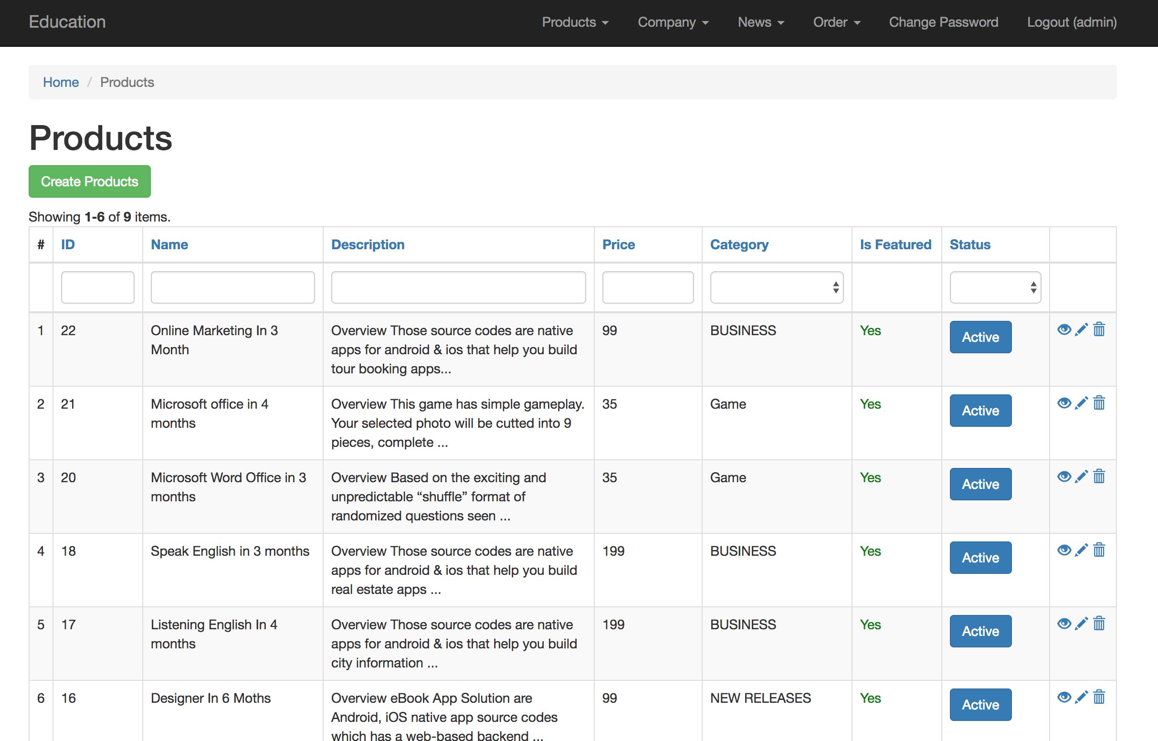Delete Microsoft Word Office product via trash icon
Viewport: 1158px width, 741px height.
[x=1099, y=477]
